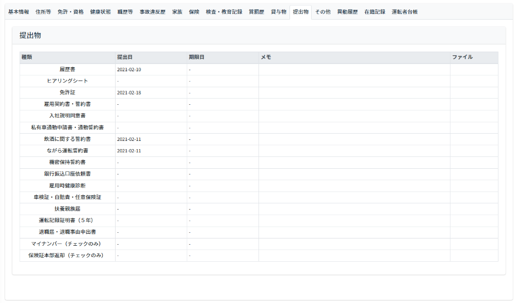This screenshot has width=516, height=303.
Task: Open the 事故違反歴 tab
Action: click(x=152, y=12)
